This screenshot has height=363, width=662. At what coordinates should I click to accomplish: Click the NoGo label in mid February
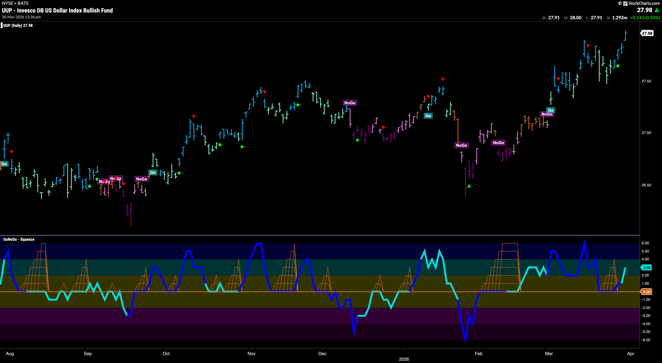coord(498,143)
